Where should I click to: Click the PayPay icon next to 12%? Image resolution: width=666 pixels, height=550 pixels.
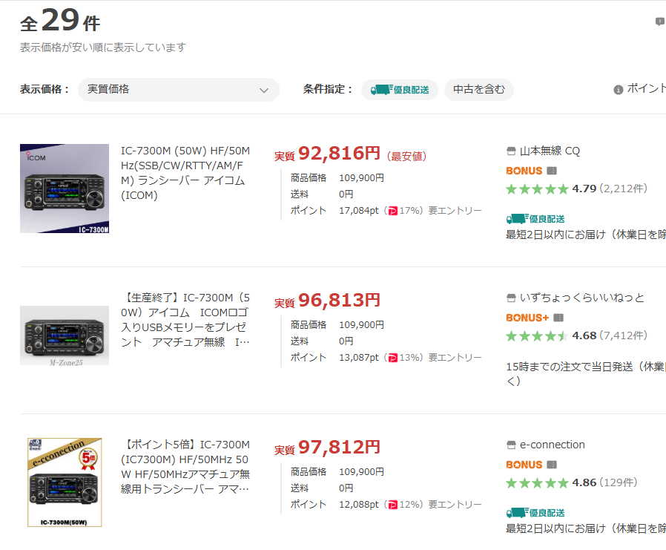pos(392,505)
